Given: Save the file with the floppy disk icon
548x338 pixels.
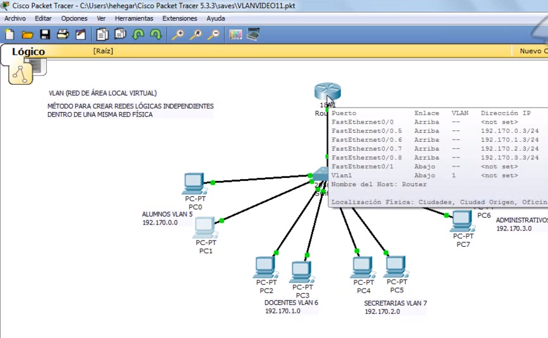Looking at the screenshot, I should 45,34.
